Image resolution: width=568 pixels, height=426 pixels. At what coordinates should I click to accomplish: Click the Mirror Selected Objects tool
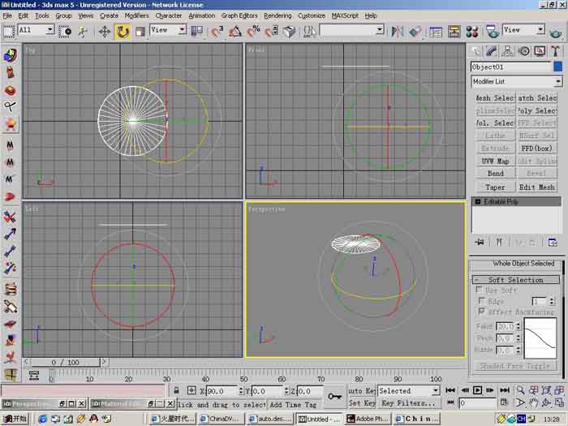coord(397,32)
